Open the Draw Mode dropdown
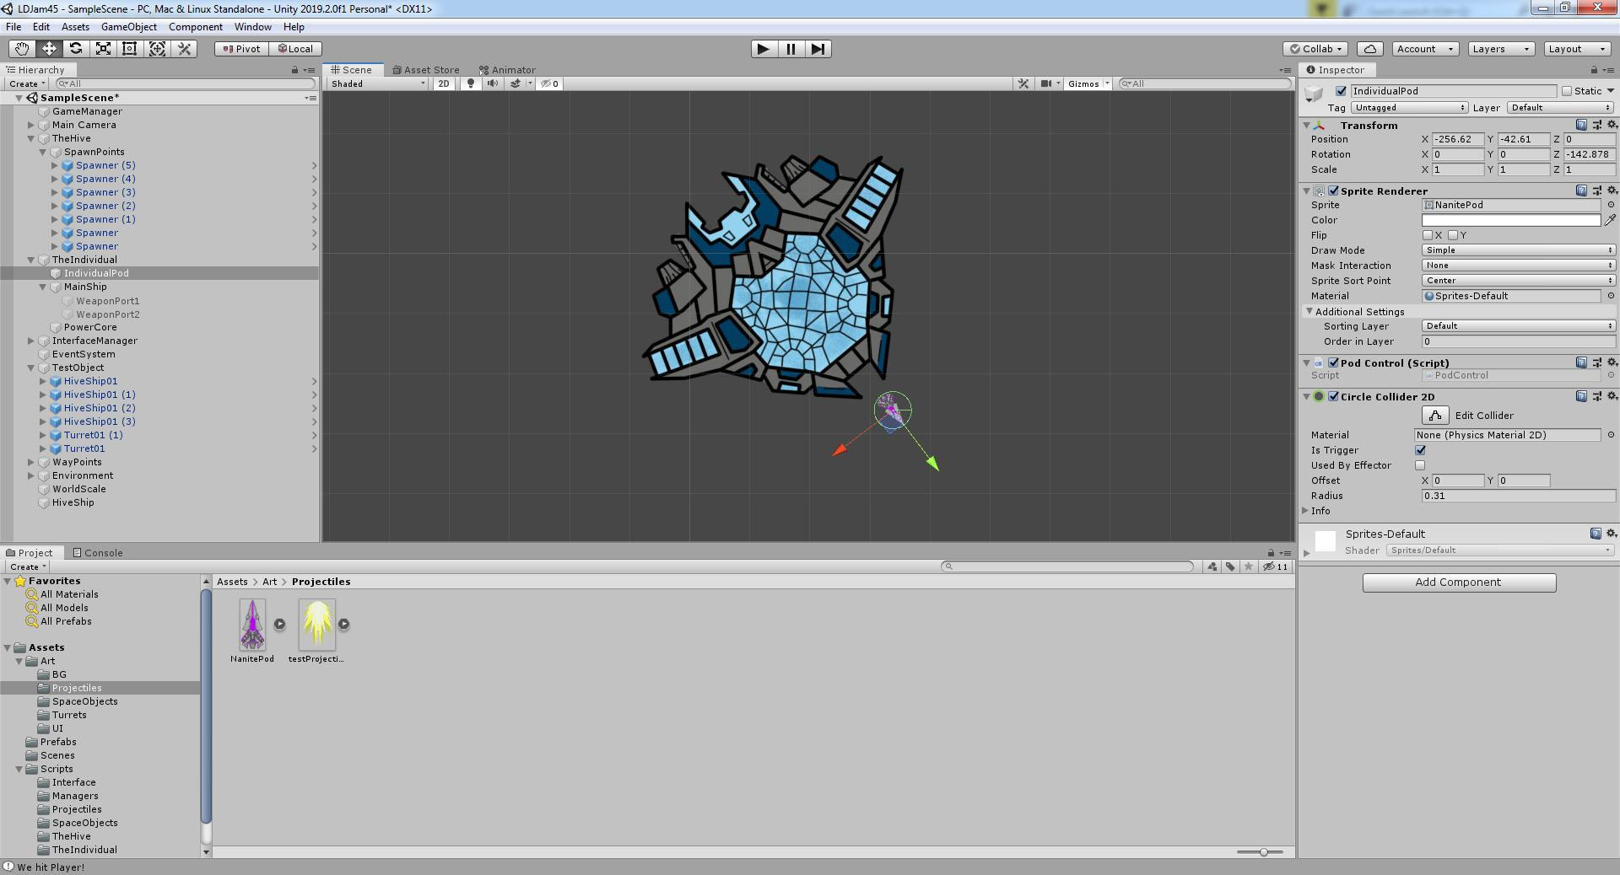The width and height of the screenshot is (1620, 875). (1519, 250)
